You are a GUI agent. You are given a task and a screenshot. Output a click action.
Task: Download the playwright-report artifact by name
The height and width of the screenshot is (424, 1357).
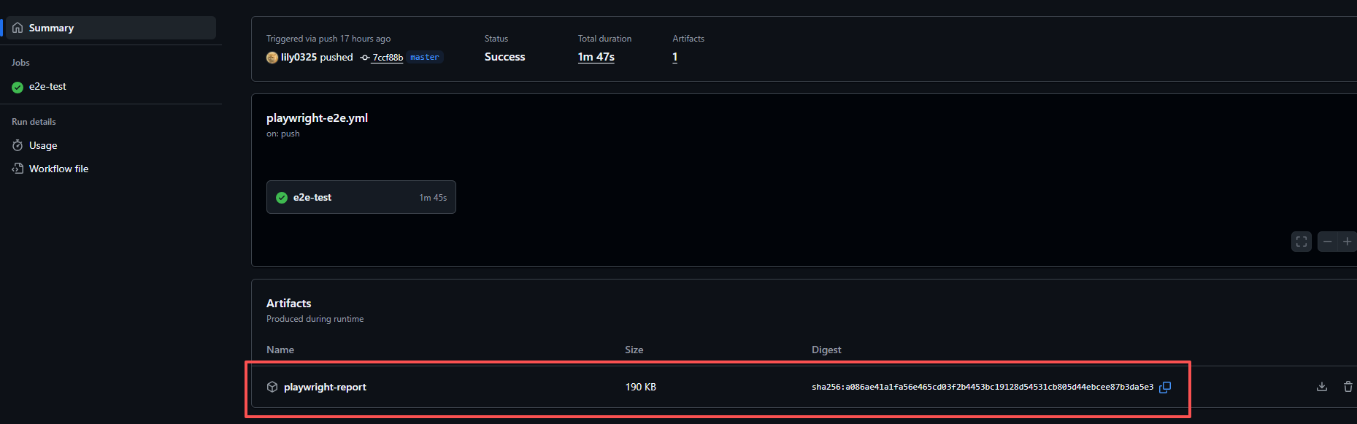point(325,387)
